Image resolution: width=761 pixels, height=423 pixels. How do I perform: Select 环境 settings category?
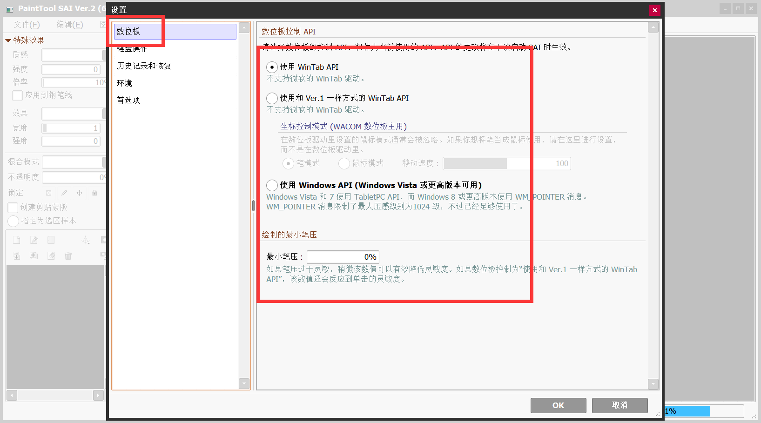pos(175,83)
